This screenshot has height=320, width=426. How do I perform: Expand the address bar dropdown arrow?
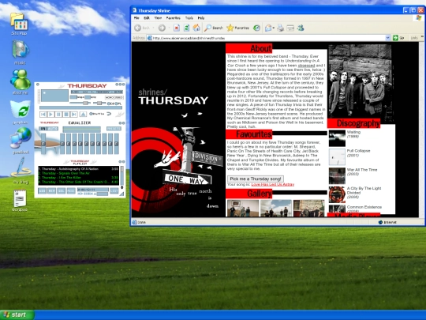pyautogui.click(x=387, y=38)
